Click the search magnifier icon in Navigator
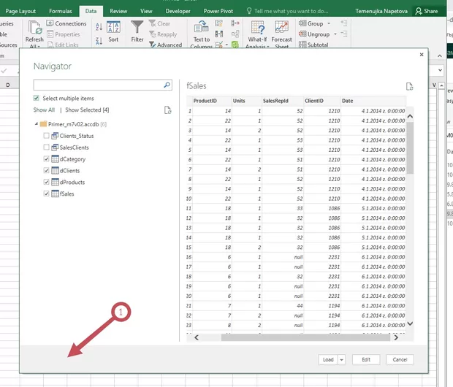This screenshot has height=387, width=453. click(x=167, y=85)
